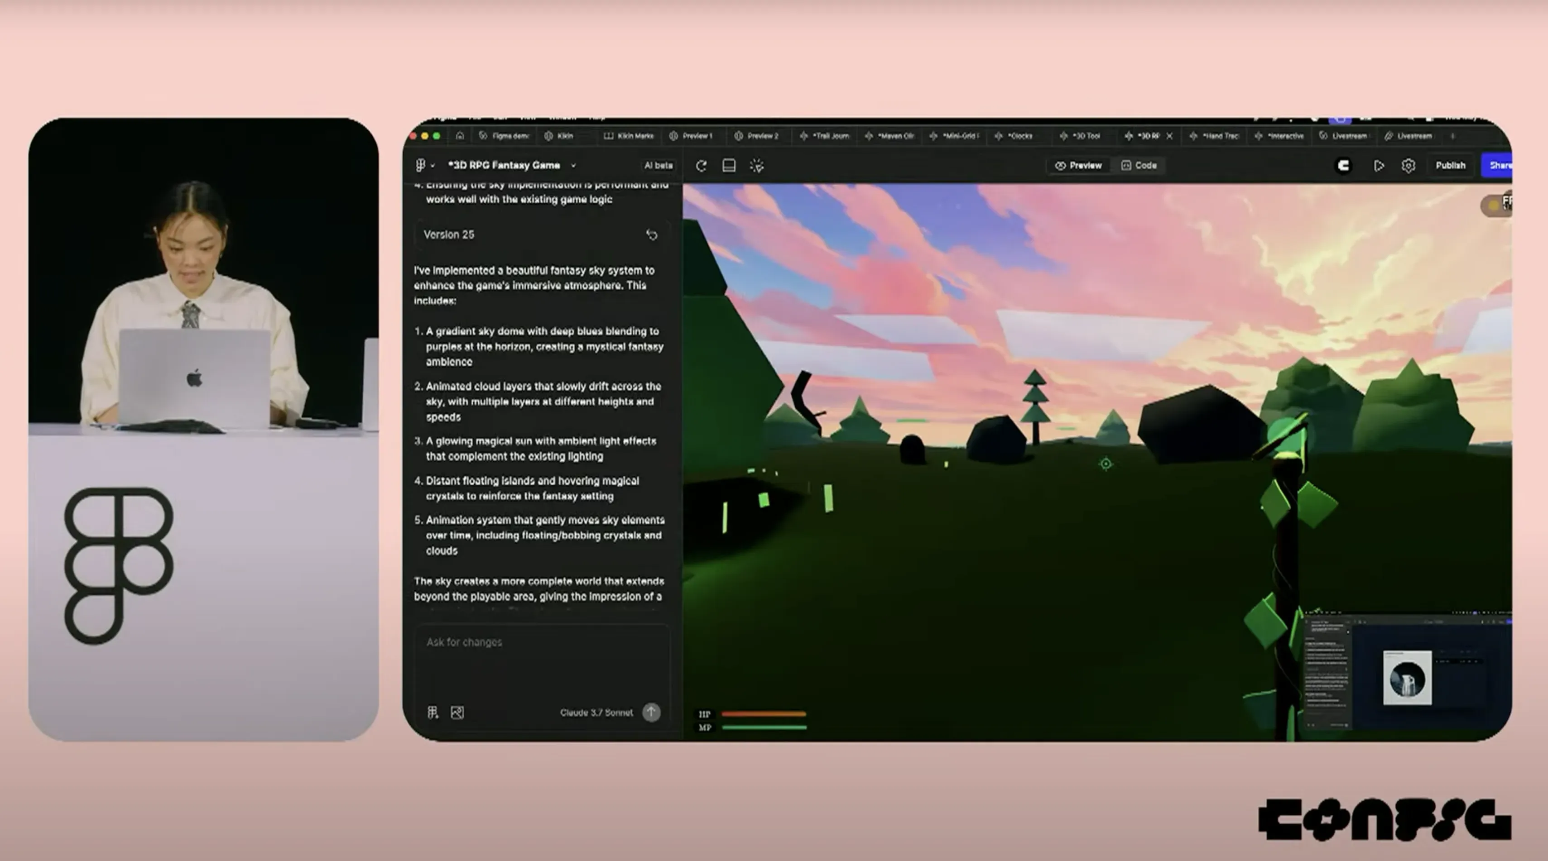The height and width of the screenshot is (861, 1548).
Task: Click the point-and-edit sparkle cursor icon
Action: [x=757, y=166]
